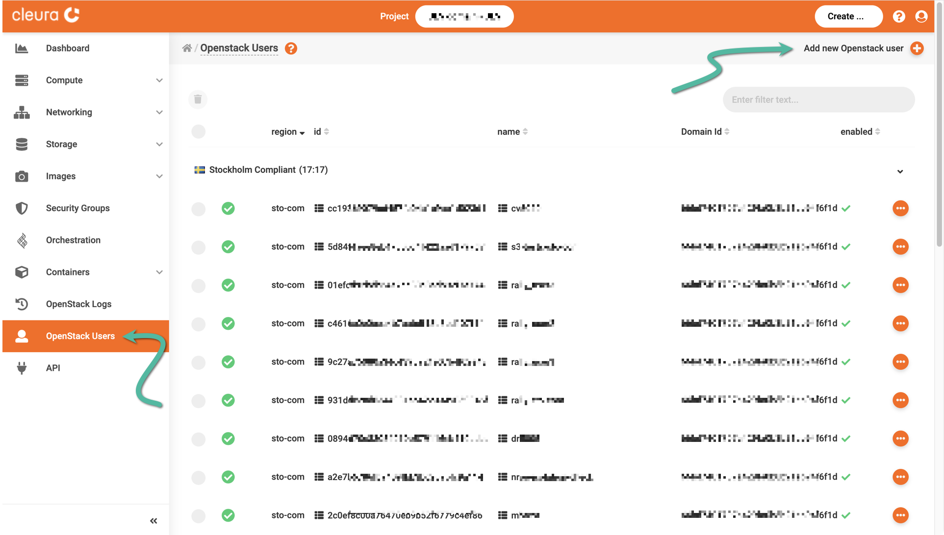Click the Cleura logo
The width and height of the screenshot is (944, 535).
click(46, 15)
